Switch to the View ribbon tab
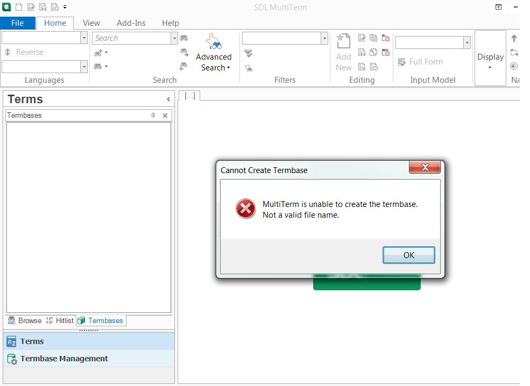 pos(91,23)
